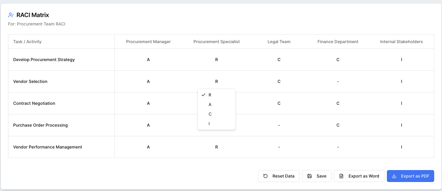
Task: Choose option C from the open dropdown
Action: coord(217,114)
